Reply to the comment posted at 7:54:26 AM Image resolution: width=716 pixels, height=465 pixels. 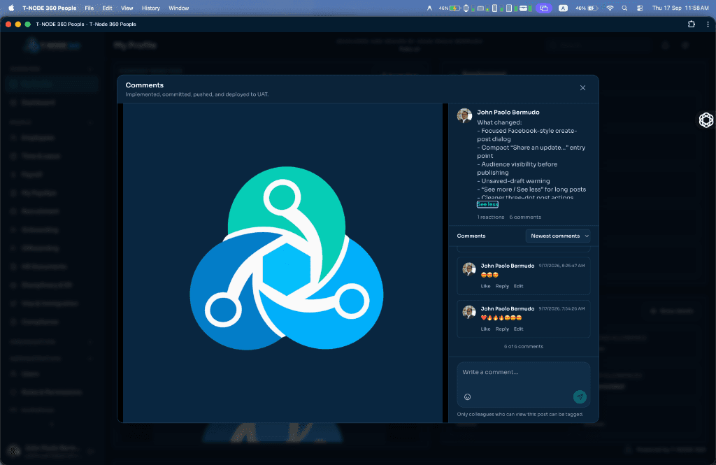pos(502,329)
